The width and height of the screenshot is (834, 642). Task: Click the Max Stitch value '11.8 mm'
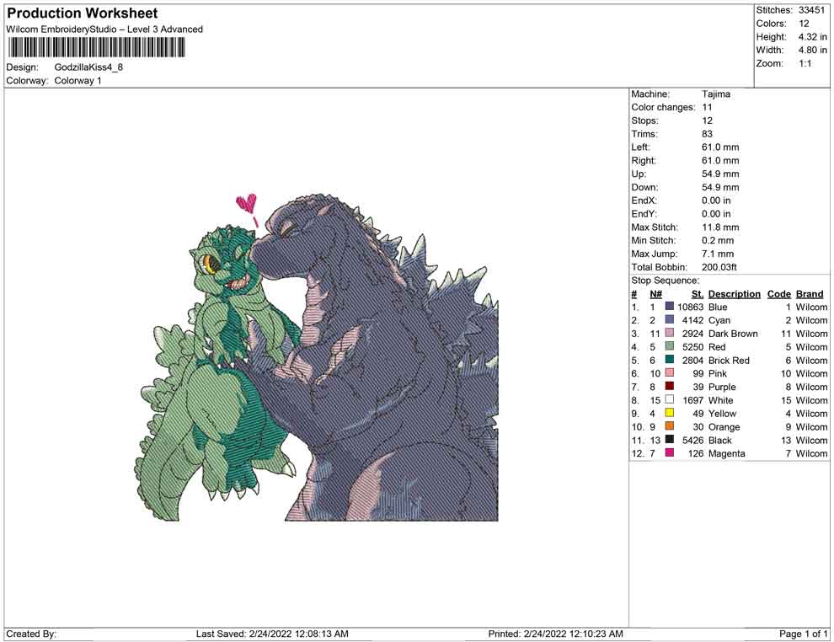pos(721,227)
